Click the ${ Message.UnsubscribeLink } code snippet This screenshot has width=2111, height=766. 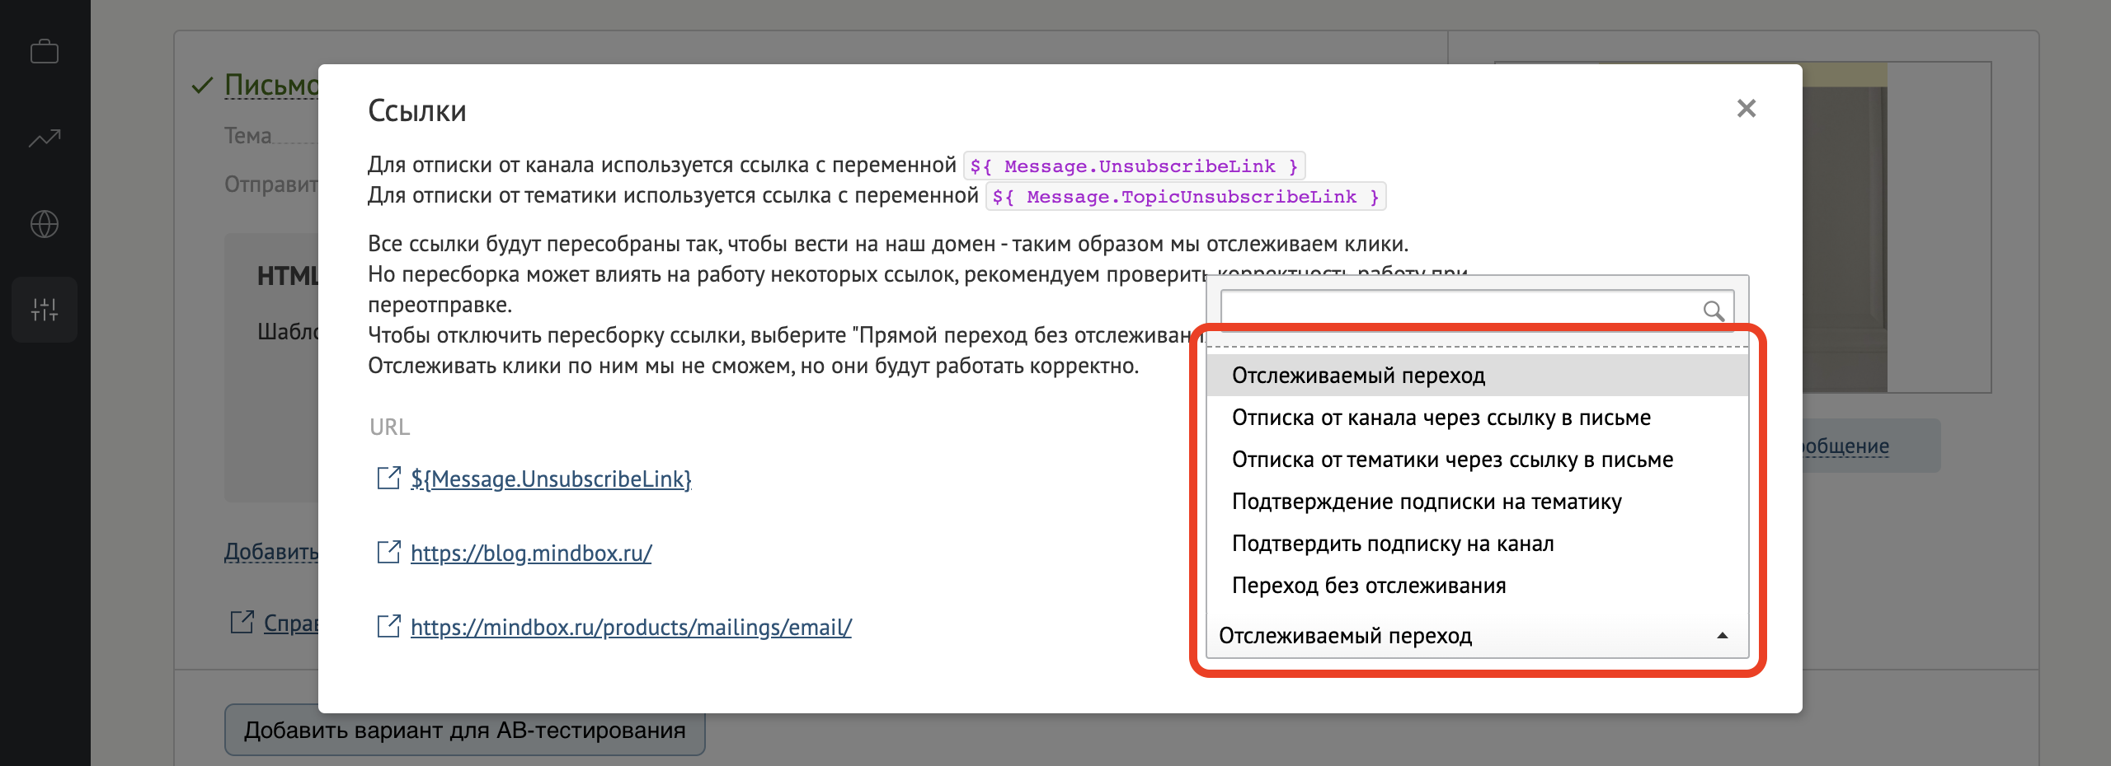coord(1134,166)
